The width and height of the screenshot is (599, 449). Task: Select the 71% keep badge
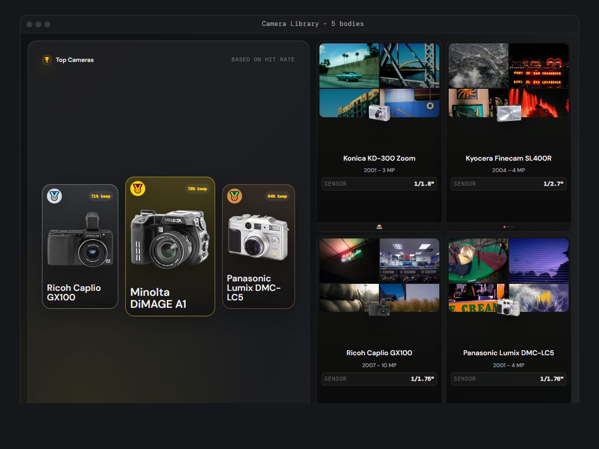[101, 196]
